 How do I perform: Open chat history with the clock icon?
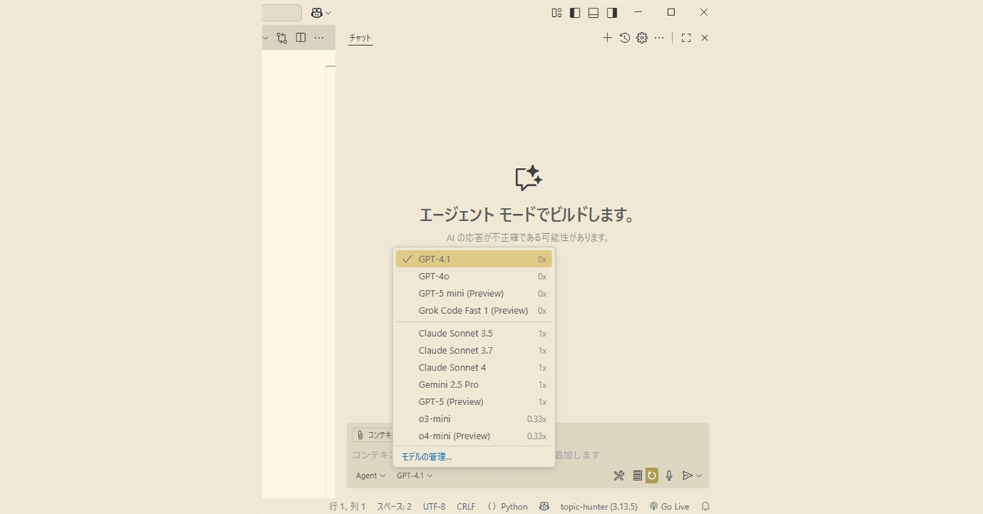pyautogui.click(x=624, y=37)
